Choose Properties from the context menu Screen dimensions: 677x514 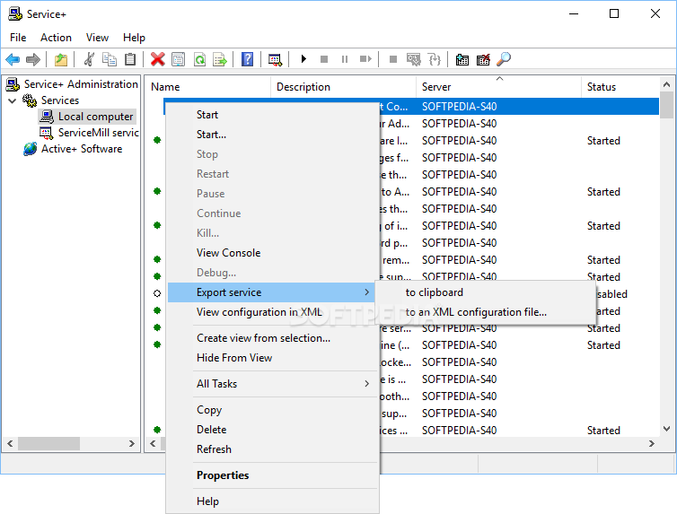click(272, 475)
